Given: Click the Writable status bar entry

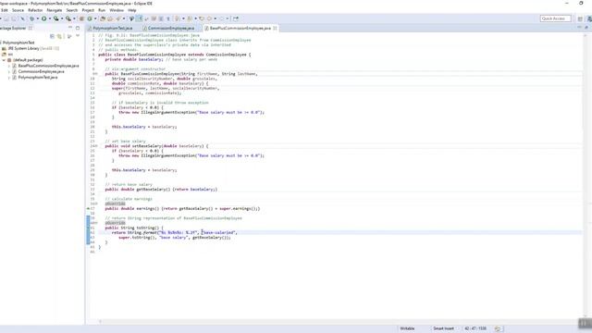Looking at the screenshot, I should (407, 328).
